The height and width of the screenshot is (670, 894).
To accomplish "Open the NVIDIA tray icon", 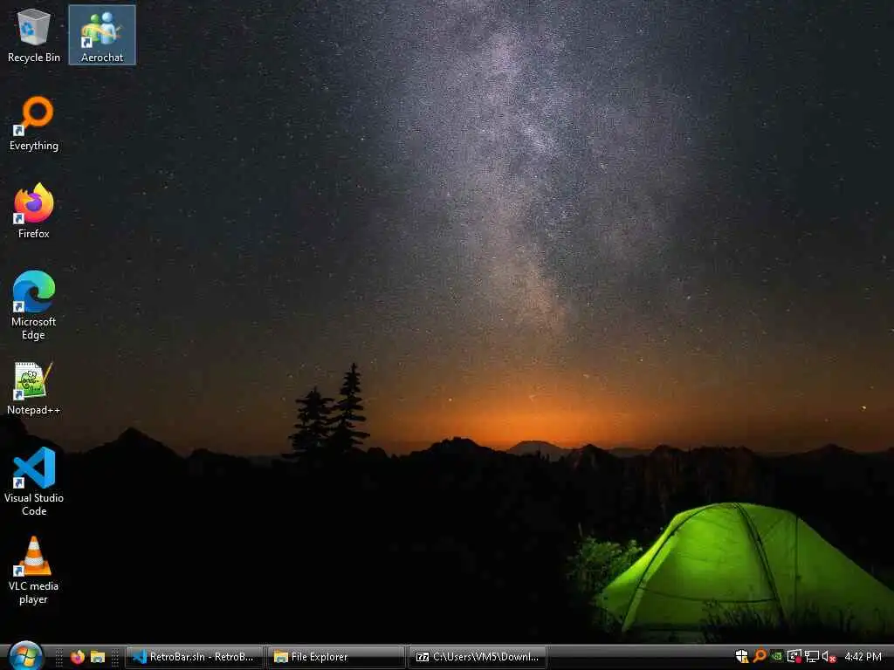I will 776,656.
